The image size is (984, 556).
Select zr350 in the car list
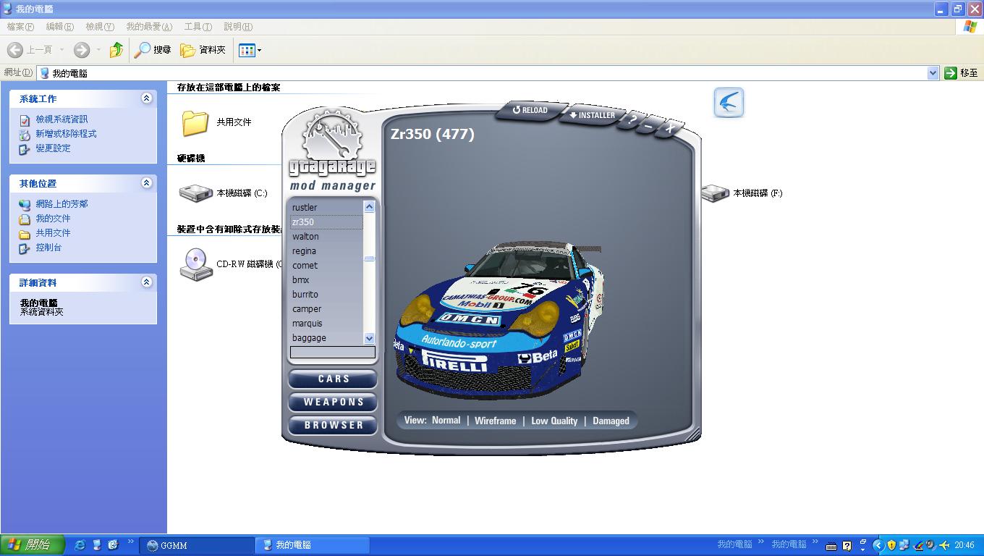326,222
